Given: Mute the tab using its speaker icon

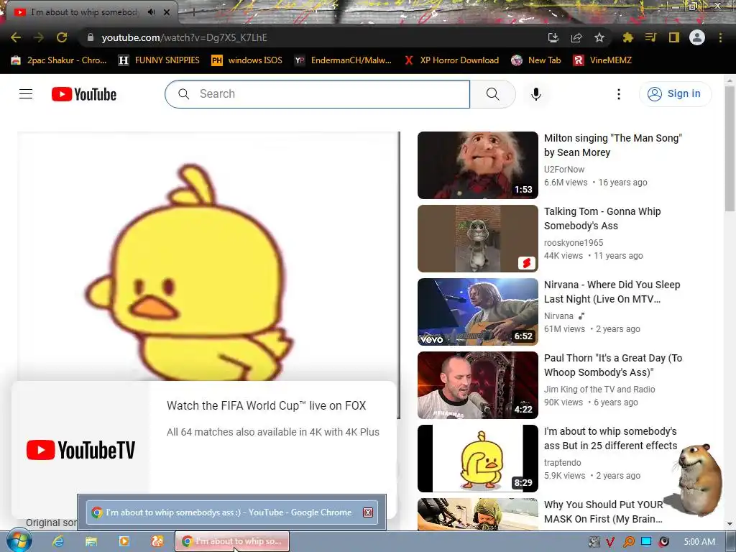Looking at the screenshot, I should pos(151,12).
